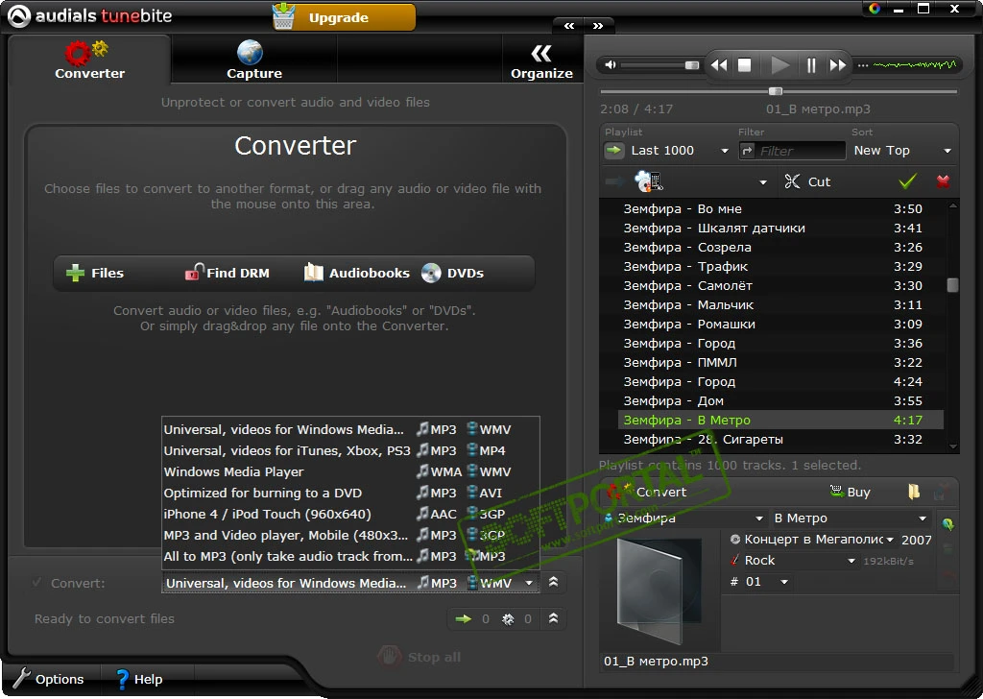Switch to the Capture tab
Screen dimensions: 983x699
point(253,60)
